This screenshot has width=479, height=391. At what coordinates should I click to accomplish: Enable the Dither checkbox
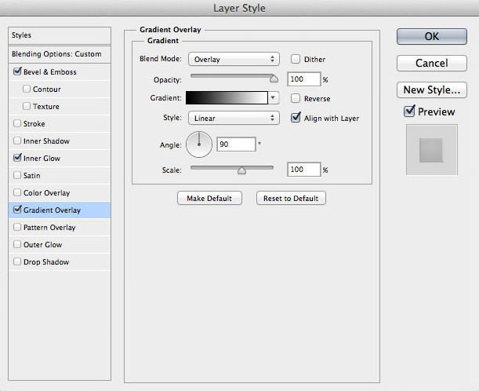296,59
